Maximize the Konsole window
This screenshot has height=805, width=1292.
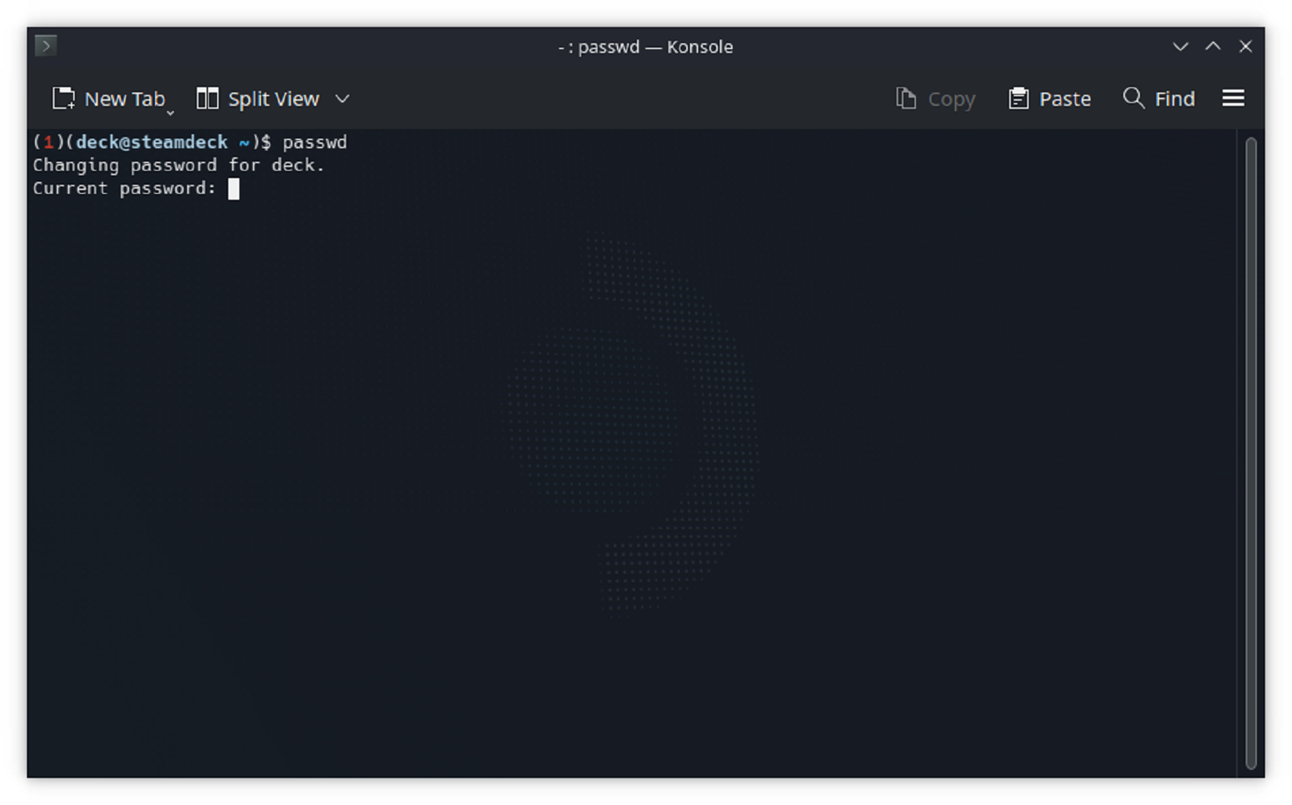coord(1213,46)
